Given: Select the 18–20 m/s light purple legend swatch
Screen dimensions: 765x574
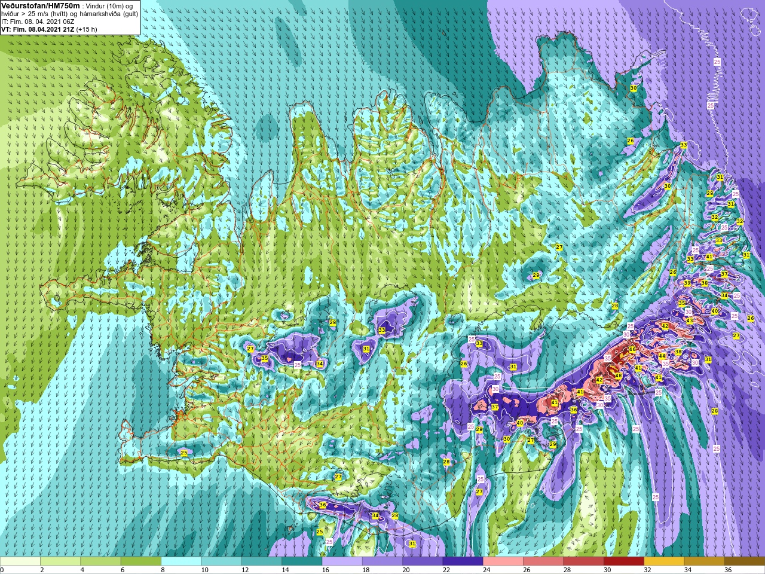Looking at the screenshot, I should [x=382, y=561].
